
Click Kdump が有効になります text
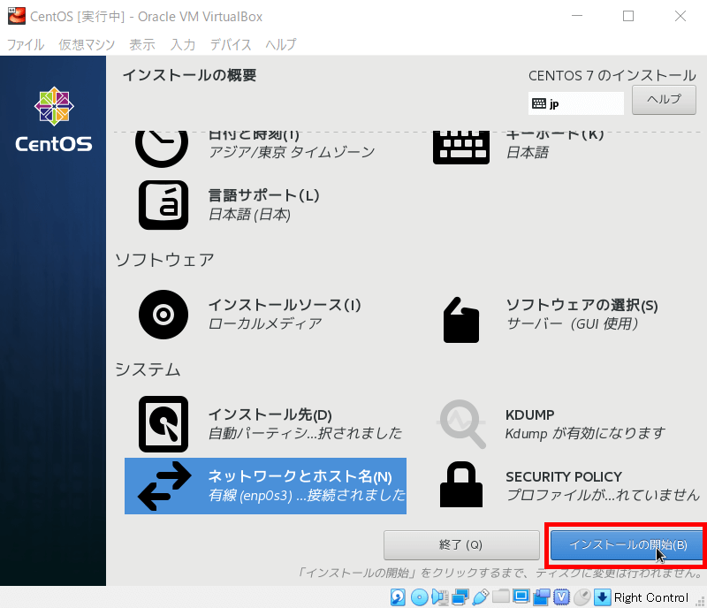coord(585,433)
